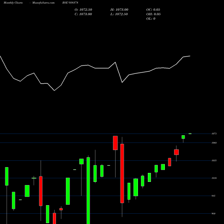Click the white line chart's final point
This screenshot has height=224, width=224.
[x=190, y=56]
